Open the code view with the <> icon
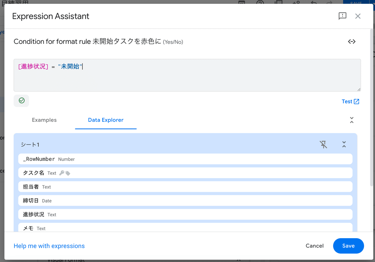Image resolution: width=375 pixels, height=262 pixels. point(352,41)
